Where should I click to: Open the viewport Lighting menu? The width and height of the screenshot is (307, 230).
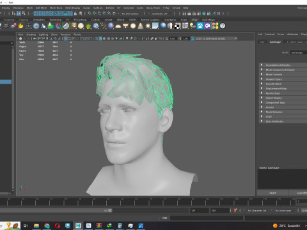click(x=43, y=34)
